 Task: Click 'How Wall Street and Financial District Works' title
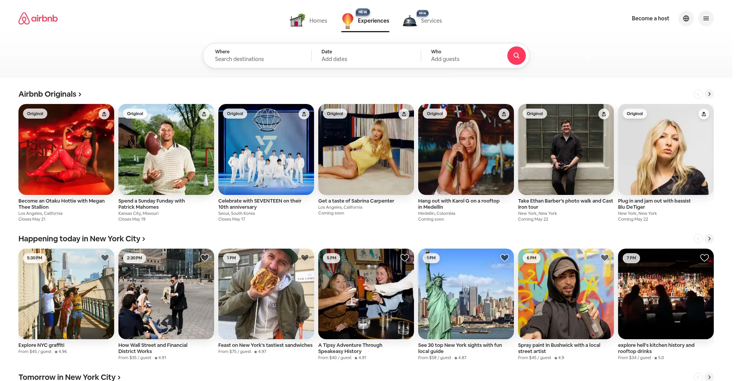pyautogui.click(x=153, y=348)
